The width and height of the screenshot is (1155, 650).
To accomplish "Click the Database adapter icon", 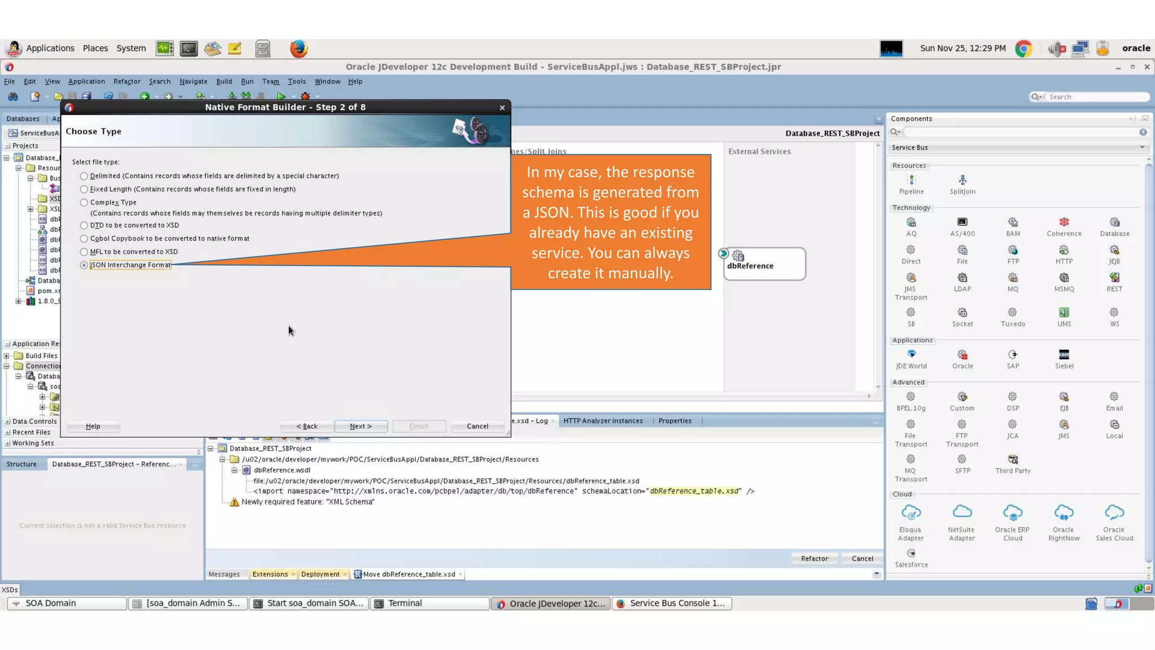I will [1114, 223].
